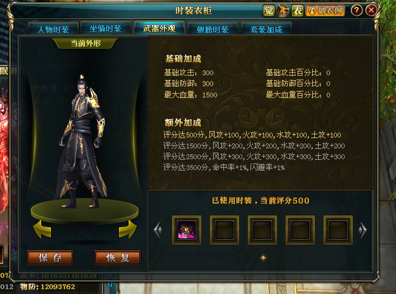Open help via question mark icon
Viewport: 396px width, 294px height.
(357, 11)
